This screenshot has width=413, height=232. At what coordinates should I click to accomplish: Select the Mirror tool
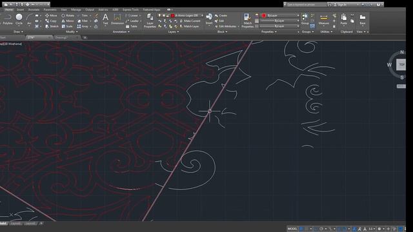pos(68,21)
